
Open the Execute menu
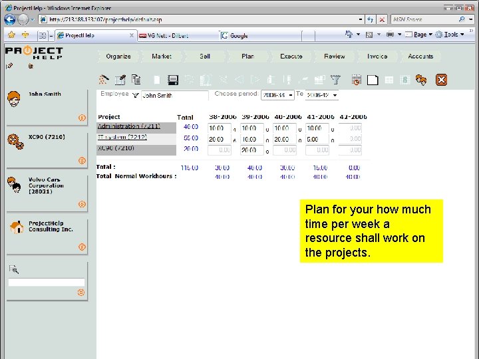tap(291, 56)
